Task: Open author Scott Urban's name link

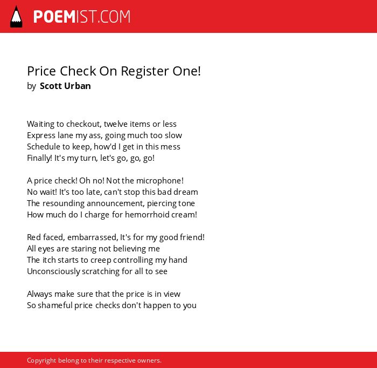Action: pyautogui.click(x=65, y=86)
